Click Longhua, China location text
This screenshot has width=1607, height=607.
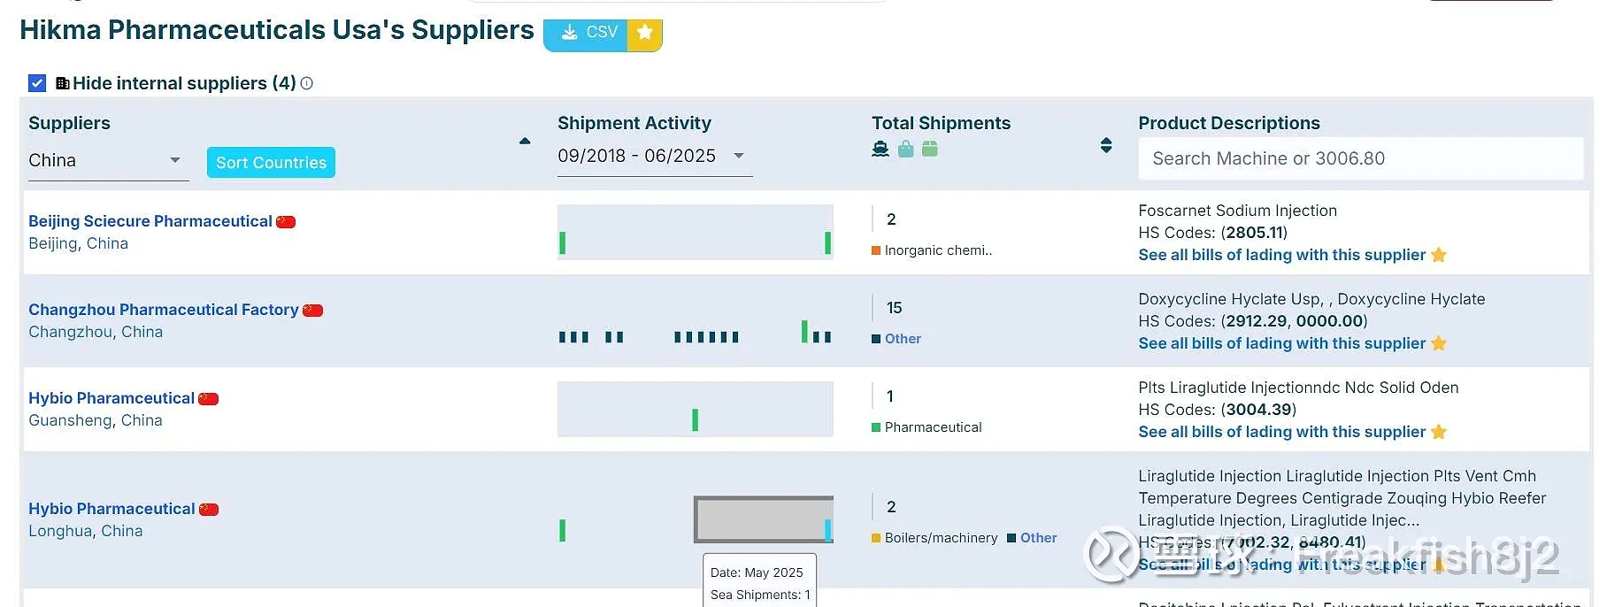point(85,531)
